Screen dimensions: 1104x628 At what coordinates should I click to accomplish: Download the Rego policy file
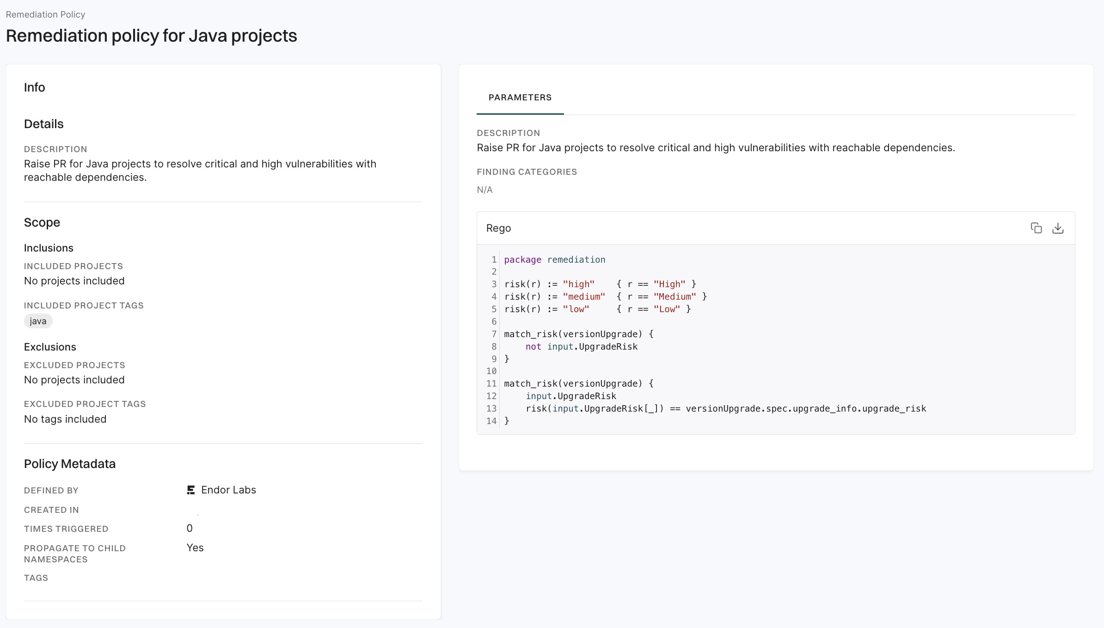pyautogui.click(x=1058, y=228)
